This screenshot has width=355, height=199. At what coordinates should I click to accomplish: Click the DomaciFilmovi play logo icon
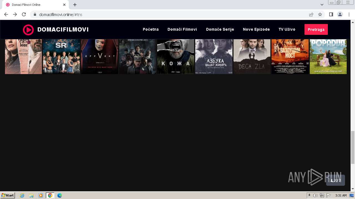pos(28,30)
